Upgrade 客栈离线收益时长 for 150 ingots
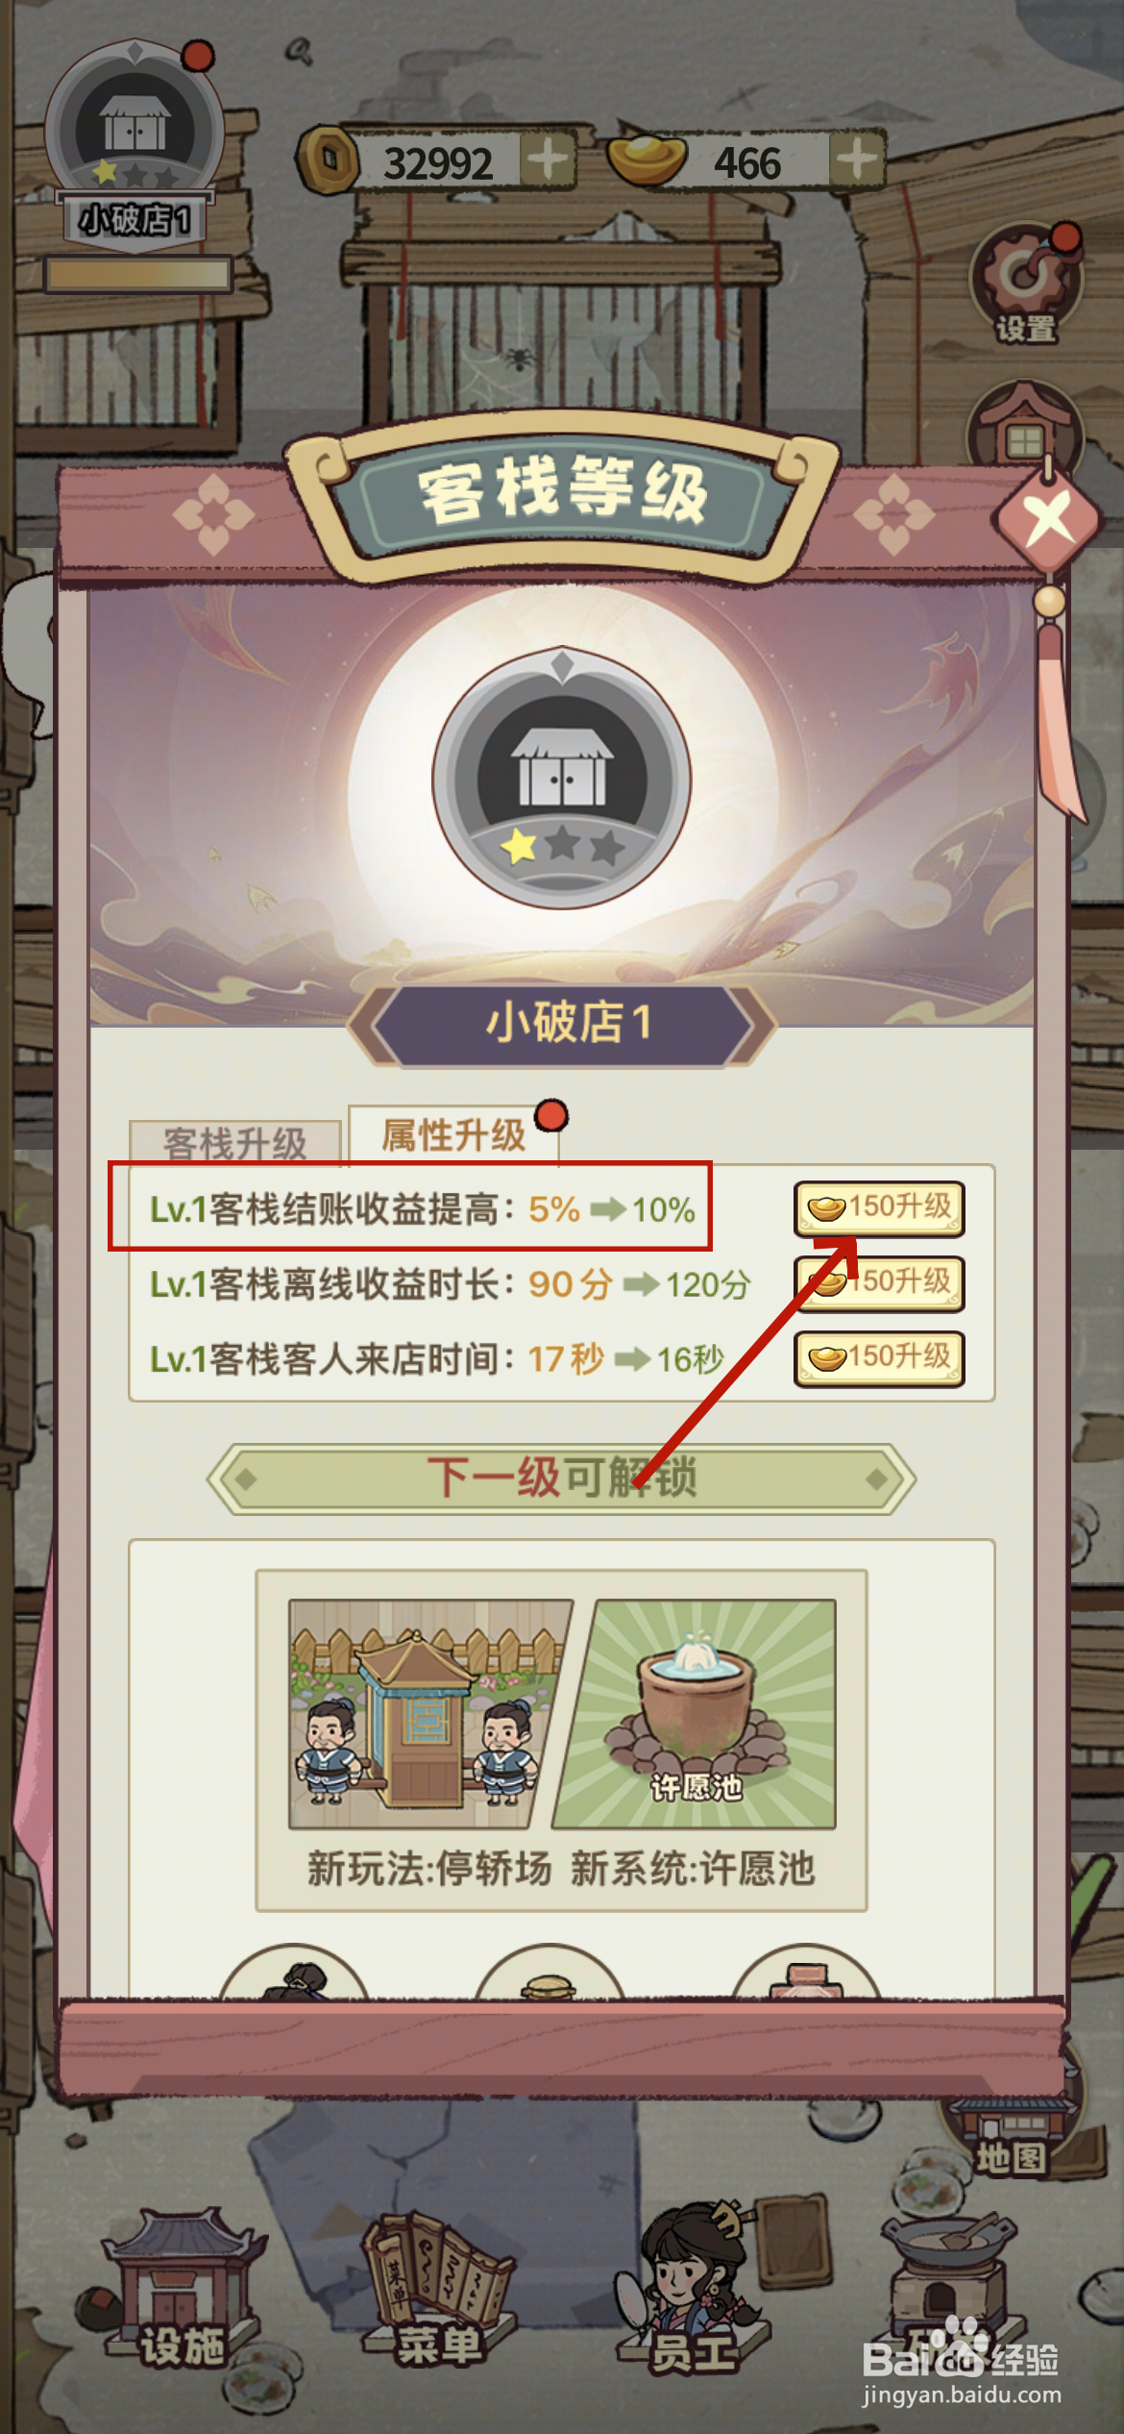Image resolution: width=1124 pixels, height=2434 pixels. 879,1282
